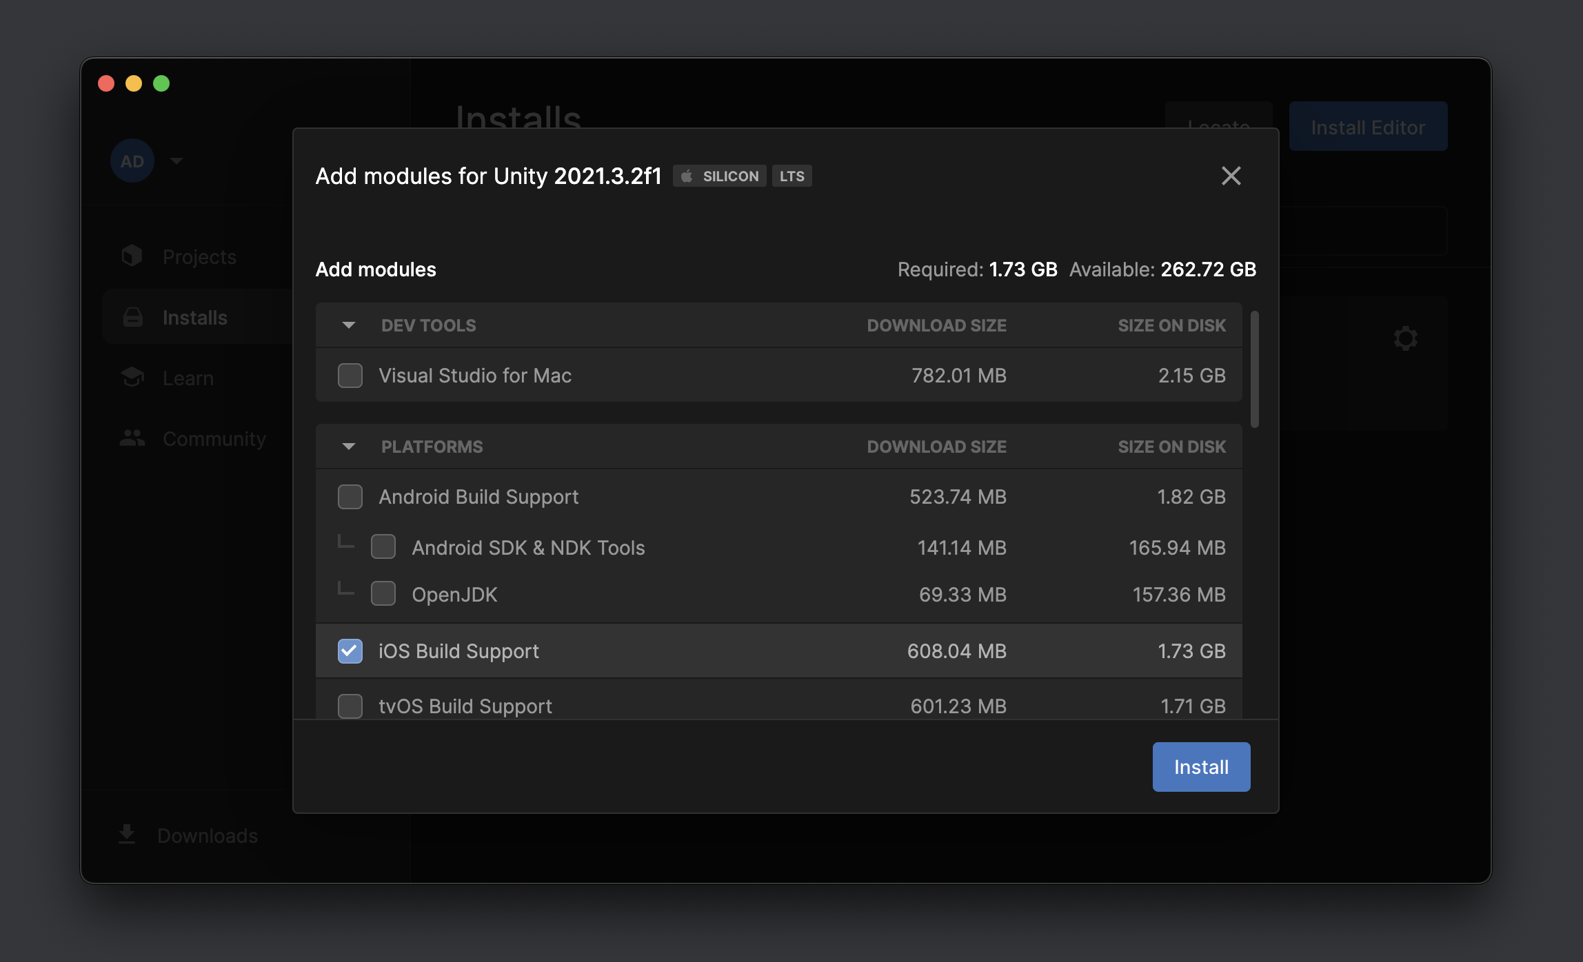Click the Install button
1583x962 pixels.
click(x=1202, y=766)
